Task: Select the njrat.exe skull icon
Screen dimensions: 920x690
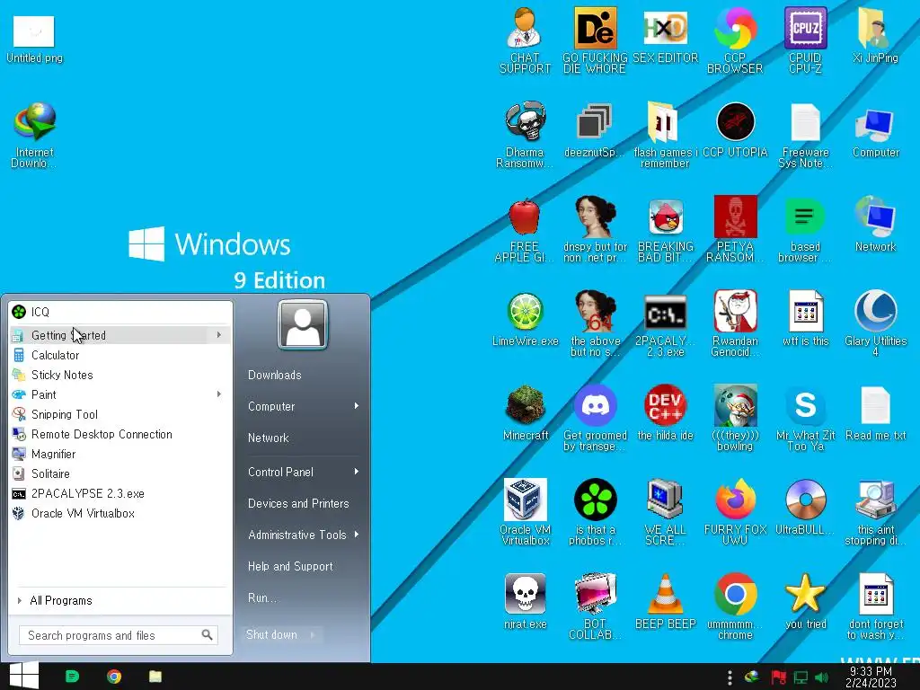Action: pos(525,601)
